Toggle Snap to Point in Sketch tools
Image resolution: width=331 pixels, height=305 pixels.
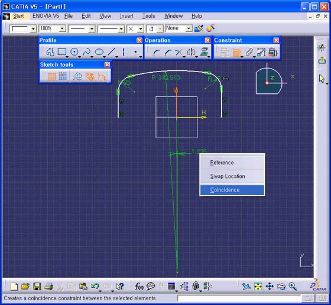tap(63, 76)
